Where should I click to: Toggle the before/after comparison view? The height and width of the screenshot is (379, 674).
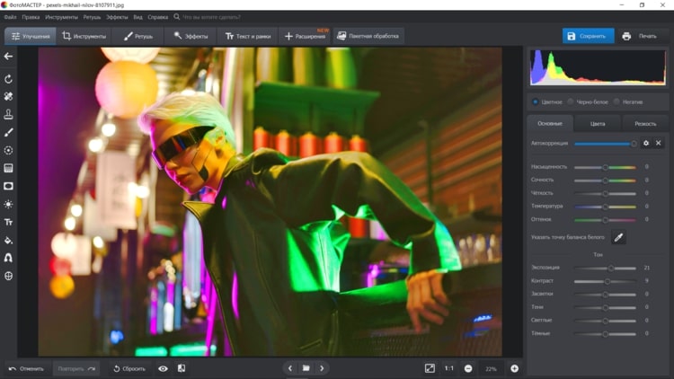[182, 368]
